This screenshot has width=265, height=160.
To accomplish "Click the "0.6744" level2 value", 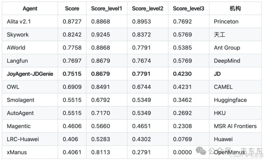I will pos(141,87).
